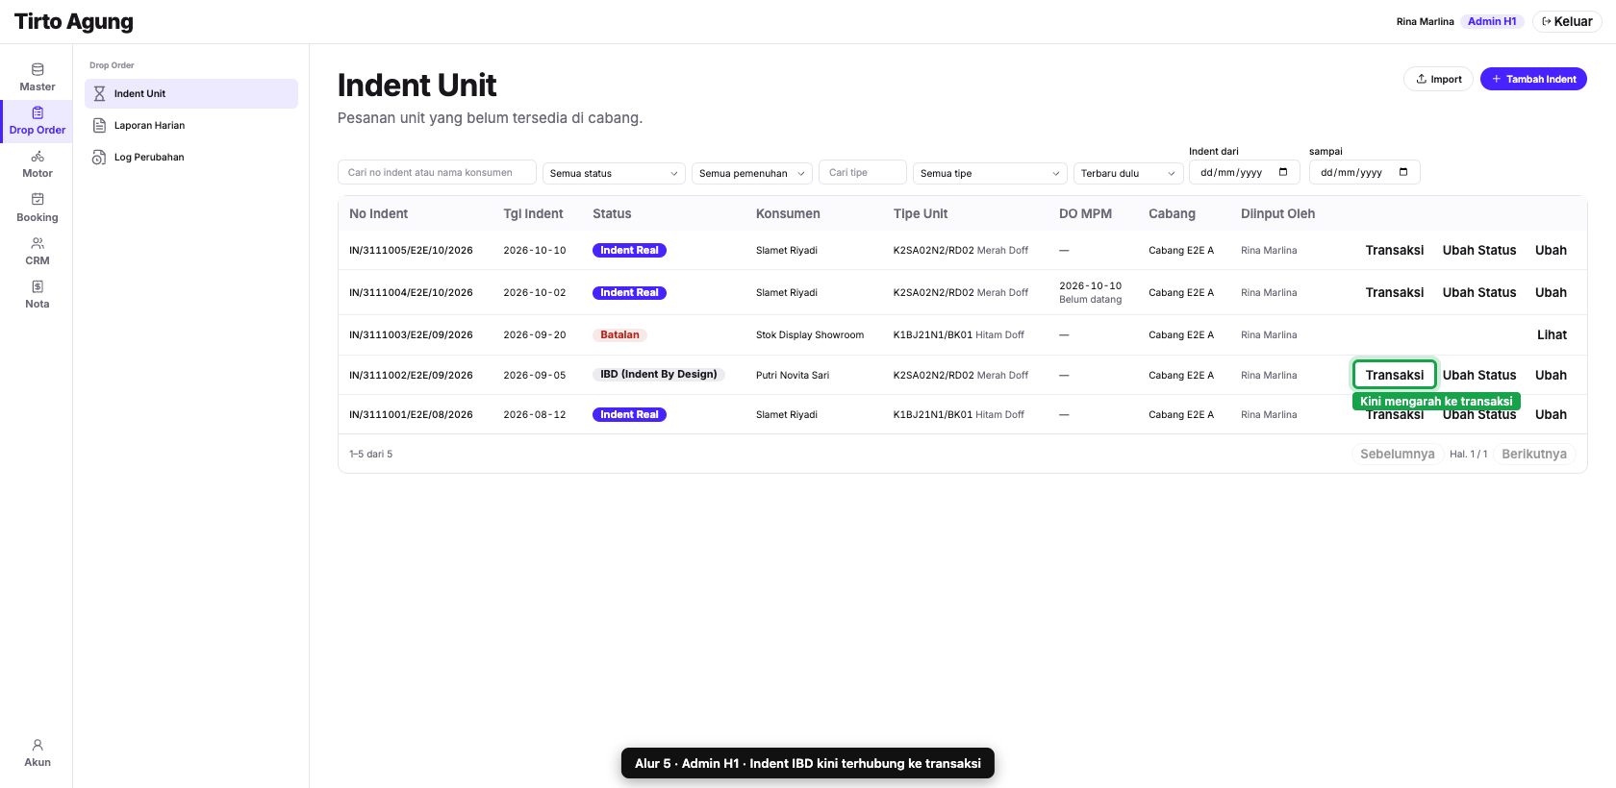Screen dimensions: 1616x788
Task: Open the Nota receipt icon
Action: (38, 286)
